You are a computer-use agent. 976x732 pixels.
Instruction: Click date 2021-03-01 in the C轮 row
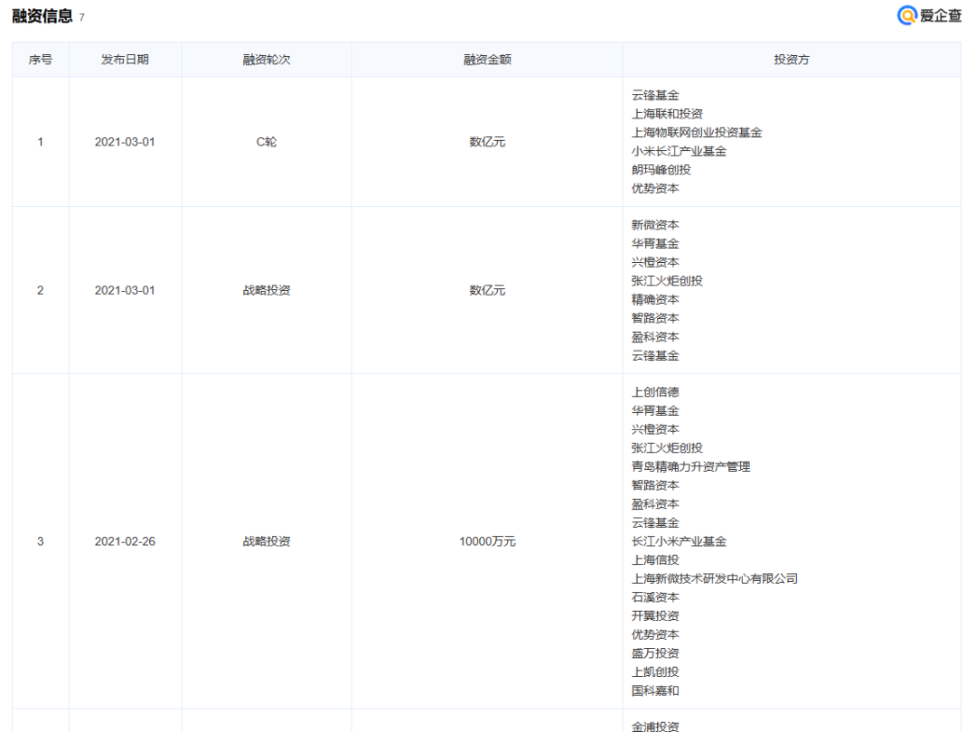coord(125,142)
